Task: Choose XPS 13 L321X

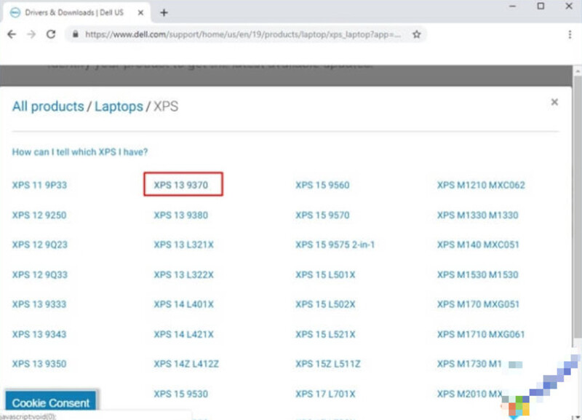Action: pos(184,245)
